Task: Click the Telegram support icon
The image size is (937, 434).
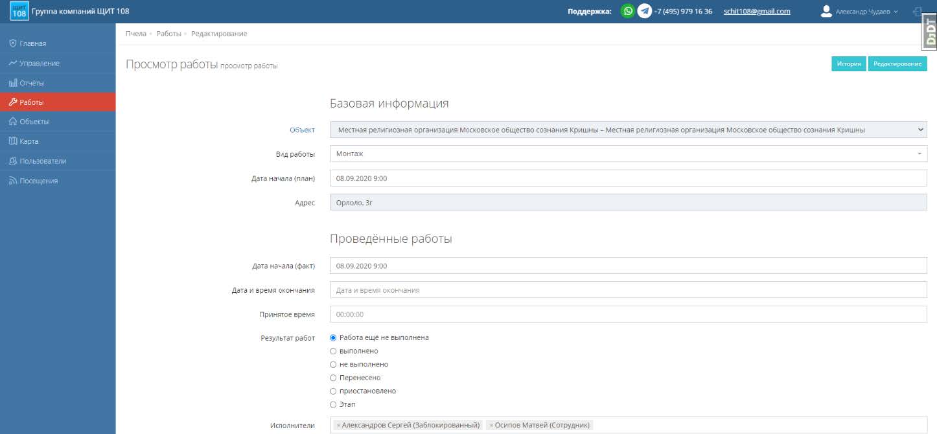Action: coord(644,11)
